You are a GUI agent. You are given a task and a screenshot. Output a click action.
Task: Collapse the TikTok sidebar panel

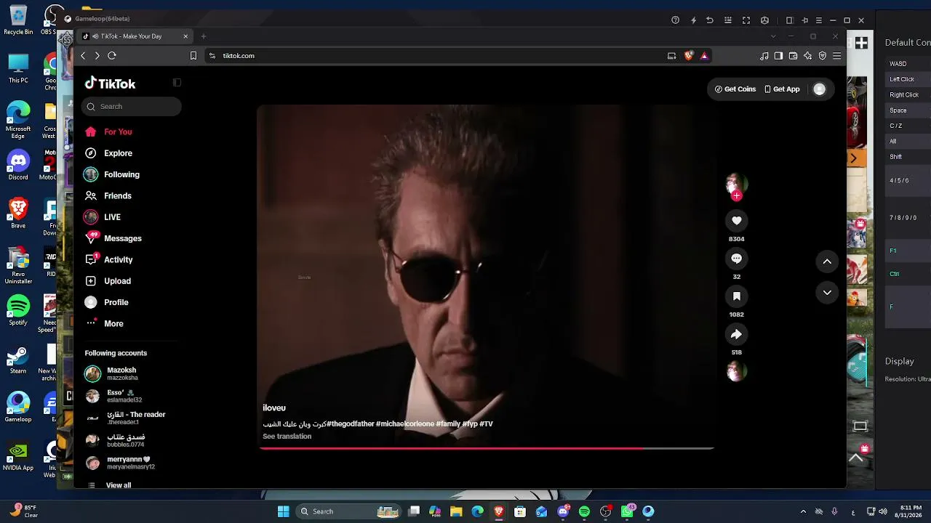coord(177,83)
